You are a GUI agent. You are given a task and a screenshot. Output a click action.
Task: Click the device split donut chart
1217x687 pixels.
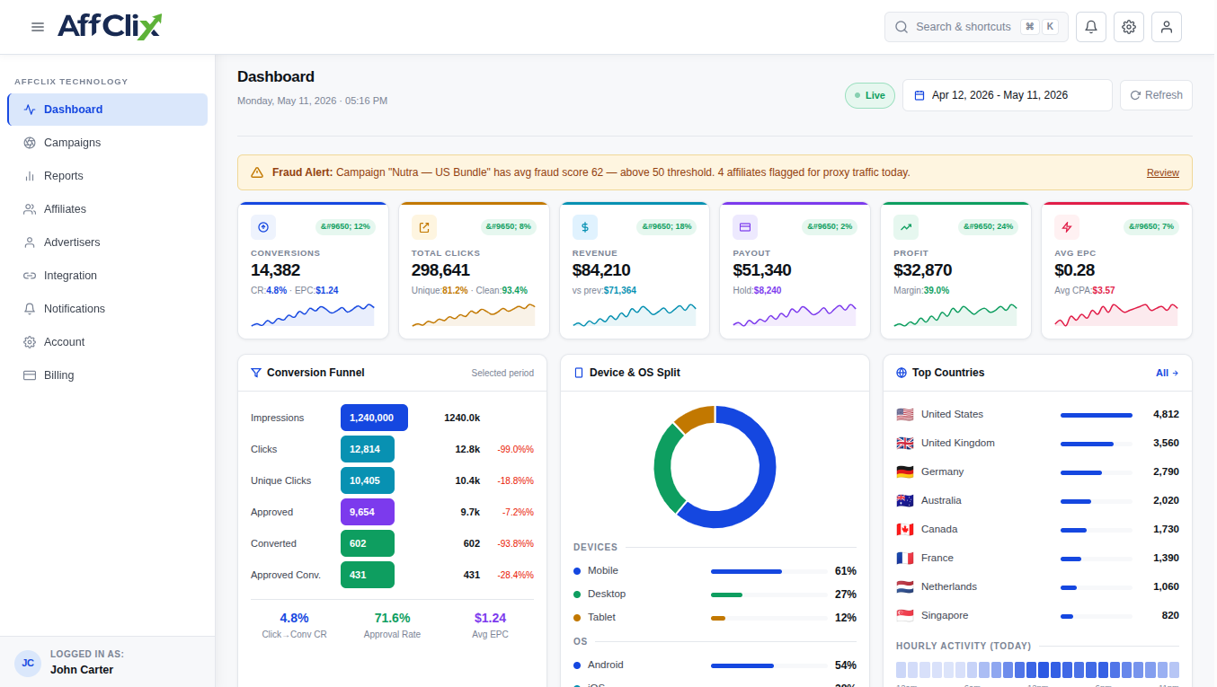pos(715,467)
